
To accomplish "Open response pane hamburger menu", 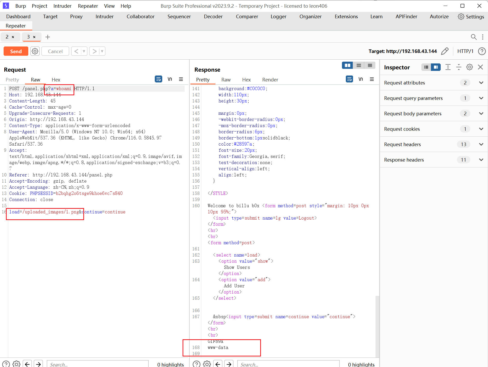I will point(372,79).
